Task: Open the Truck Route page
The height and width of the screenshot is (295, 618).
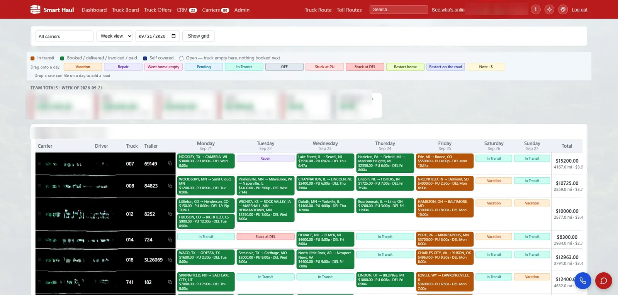Action: point(318,10)
